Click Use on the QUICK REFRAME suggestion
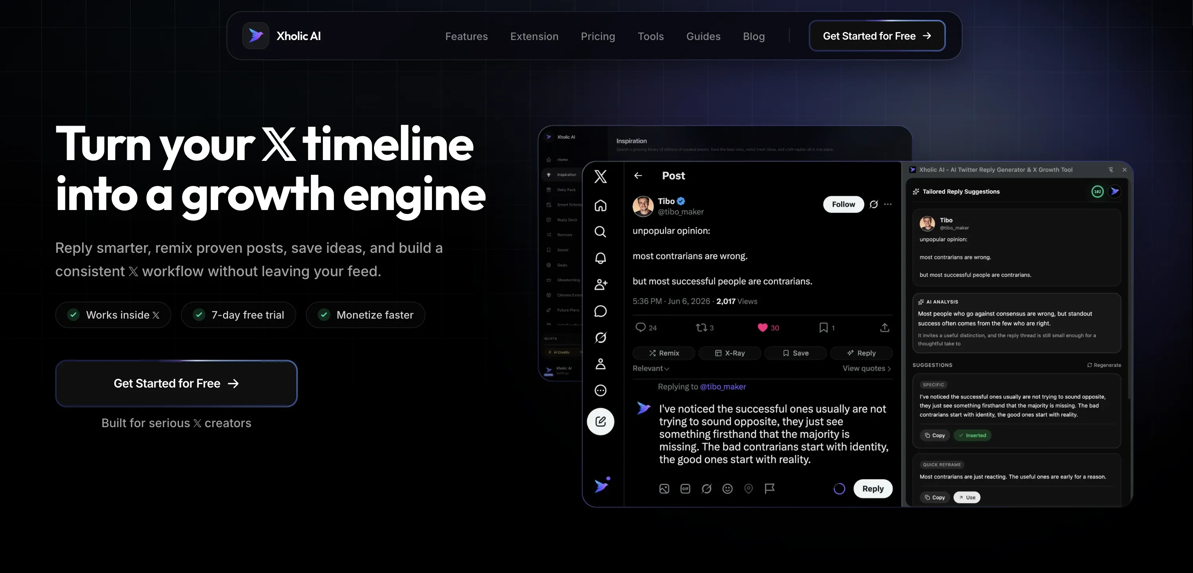This screenshot has height=573, width=1193. pyautogui.click(x=967, y=497)
